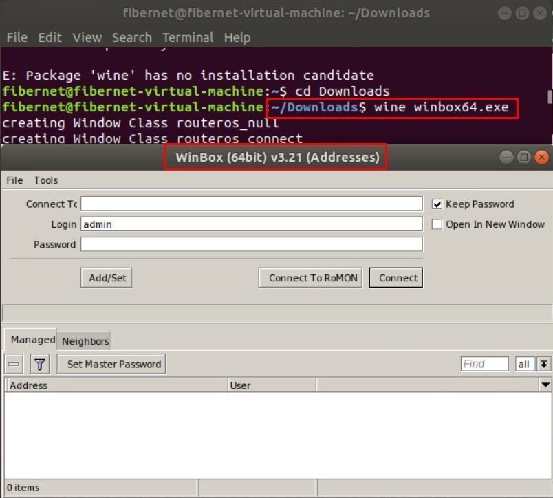553x498 pixels.
Task: Enable Open In New Window checkbox
Action: [x=437, y=224]
